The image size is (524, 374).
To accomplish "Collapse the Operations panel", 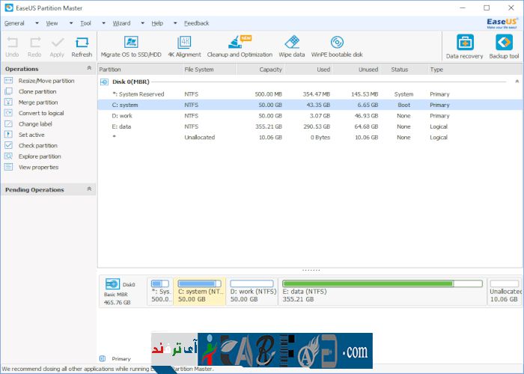I will tap(89, 69).
